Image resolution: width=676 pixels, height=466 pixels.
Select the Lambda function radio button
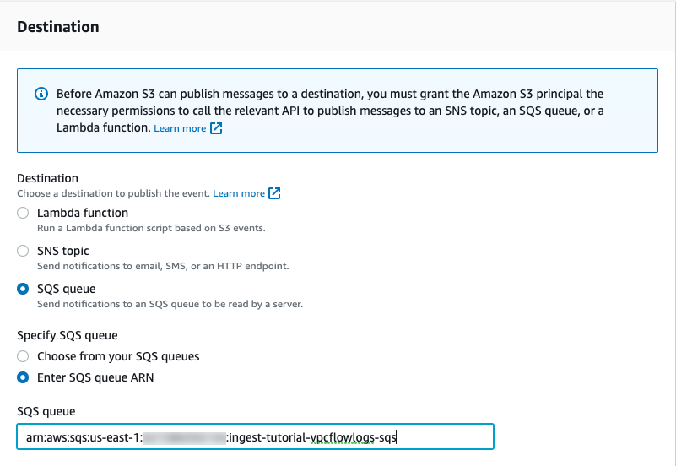23,214
